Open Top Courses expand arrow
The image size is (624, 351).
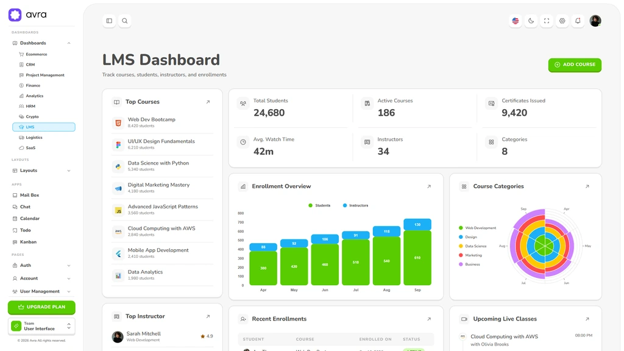208,102
